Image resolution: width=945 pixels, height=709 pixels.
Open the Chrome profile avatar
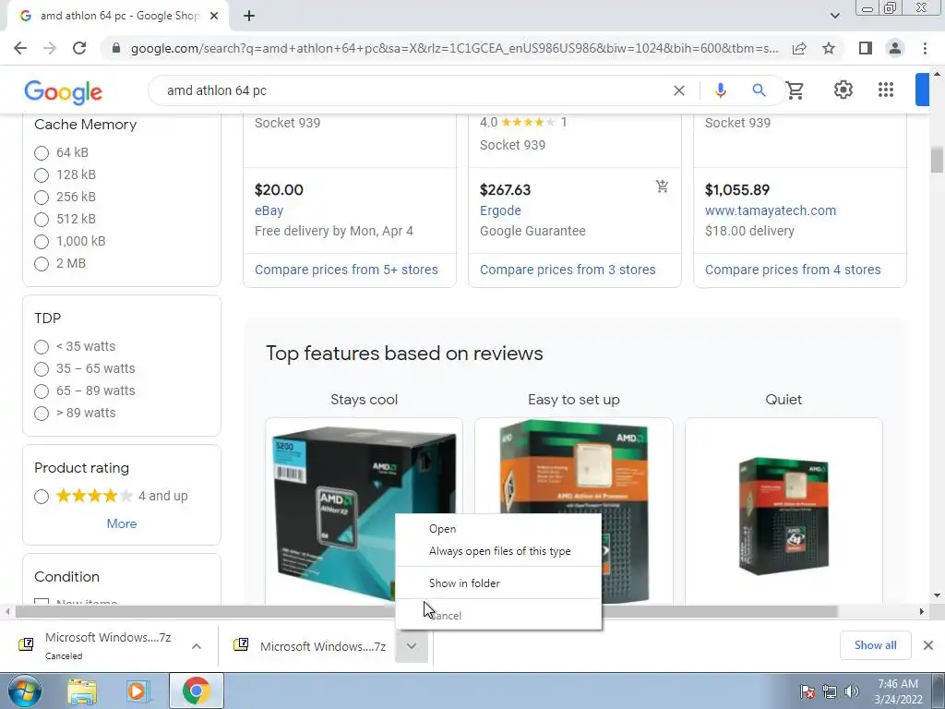895,48
